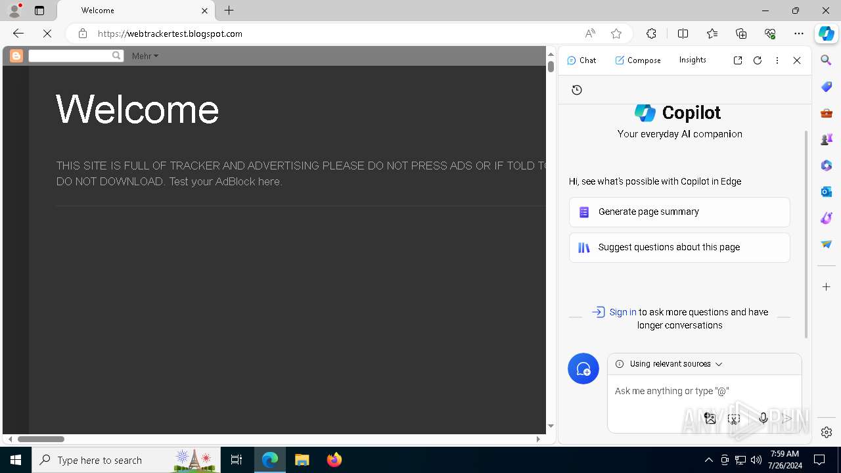Stop loading the page

[x=48, y=34]
